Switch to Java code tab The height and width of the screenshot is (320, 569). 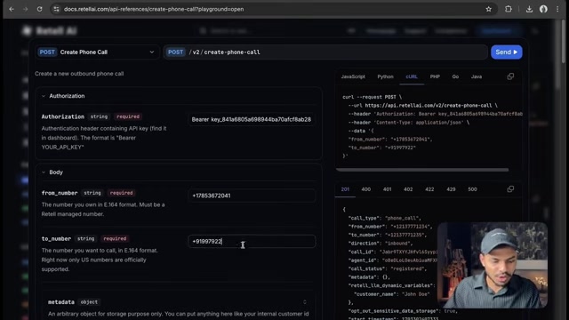point(477,76)
